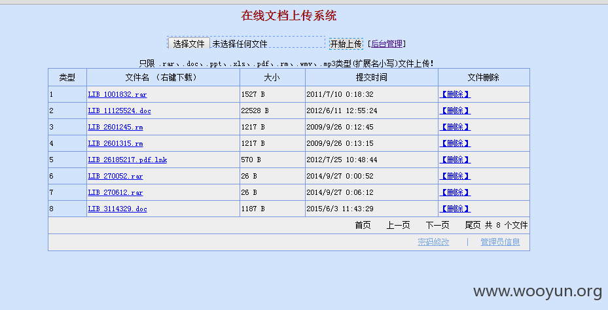Go to 下一页 next page
This screenshot has width=608, height=310.
click(x=437, y=225)
